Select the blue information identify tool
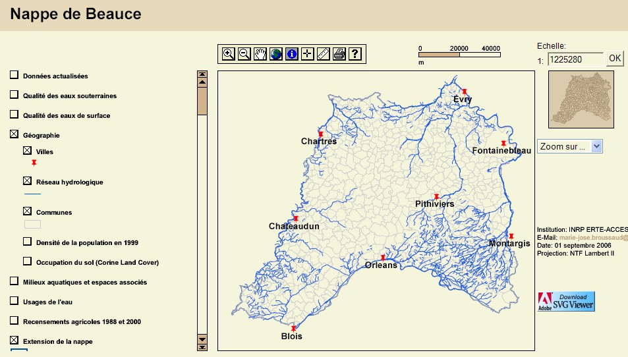 coord(291,54)
